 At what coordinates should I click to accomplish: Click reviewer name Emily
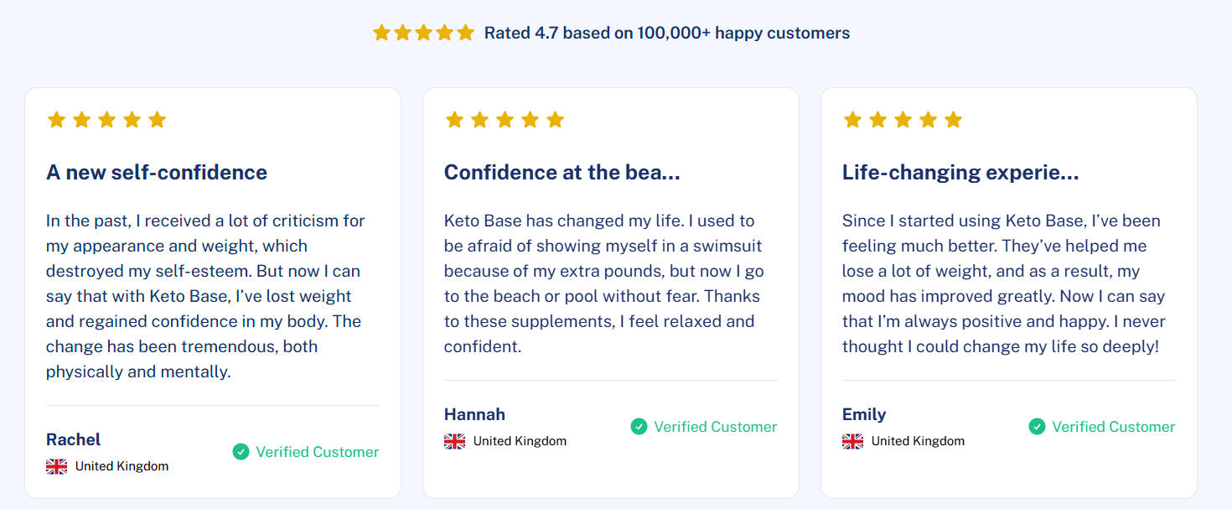pyautogui.click(x=863, y=414)
